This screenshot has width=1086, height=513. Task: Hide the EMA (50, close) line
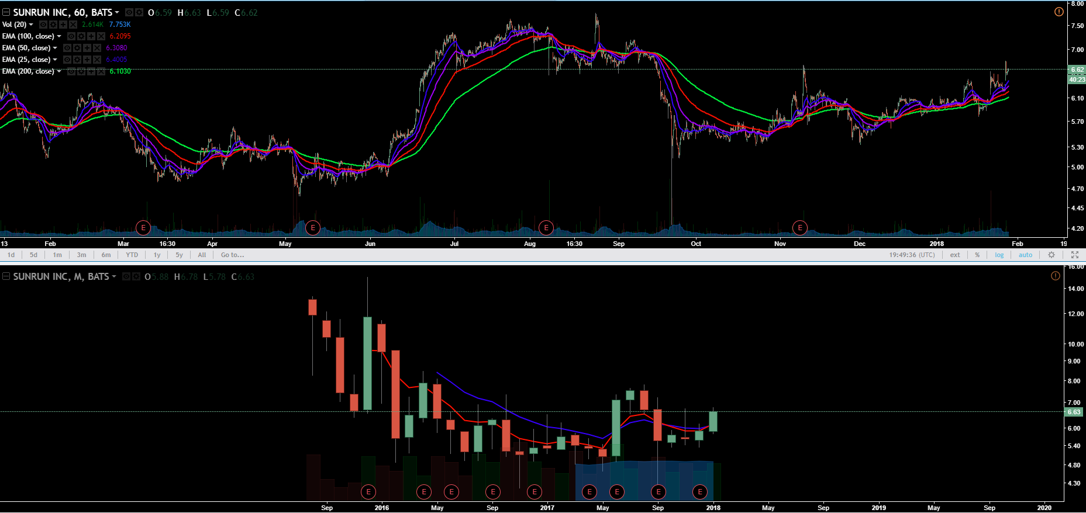click(67, 48)
